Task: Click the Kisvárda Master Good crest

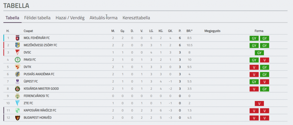Action: (x=17, y=89)
